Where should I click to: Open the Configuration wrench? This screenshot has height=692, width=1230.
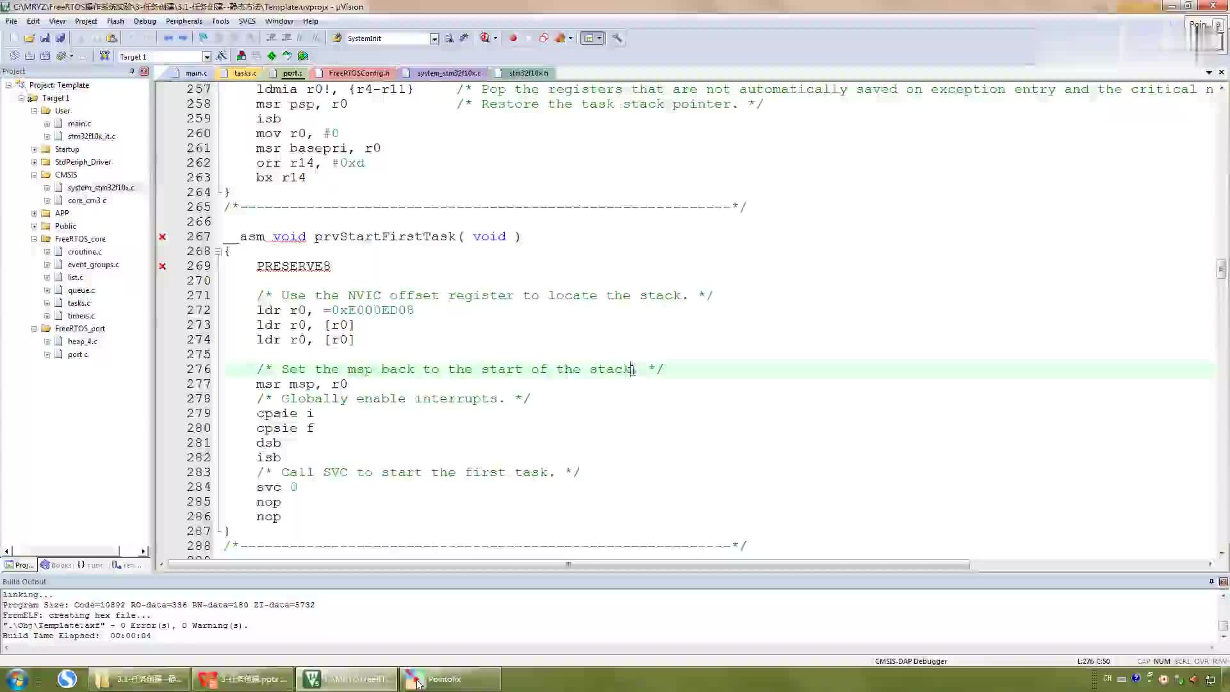tap(617, 38)
